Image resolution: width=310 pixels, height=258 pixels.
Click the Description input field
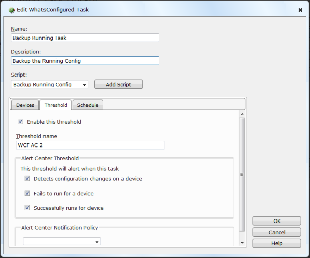(x=85, y=61)
